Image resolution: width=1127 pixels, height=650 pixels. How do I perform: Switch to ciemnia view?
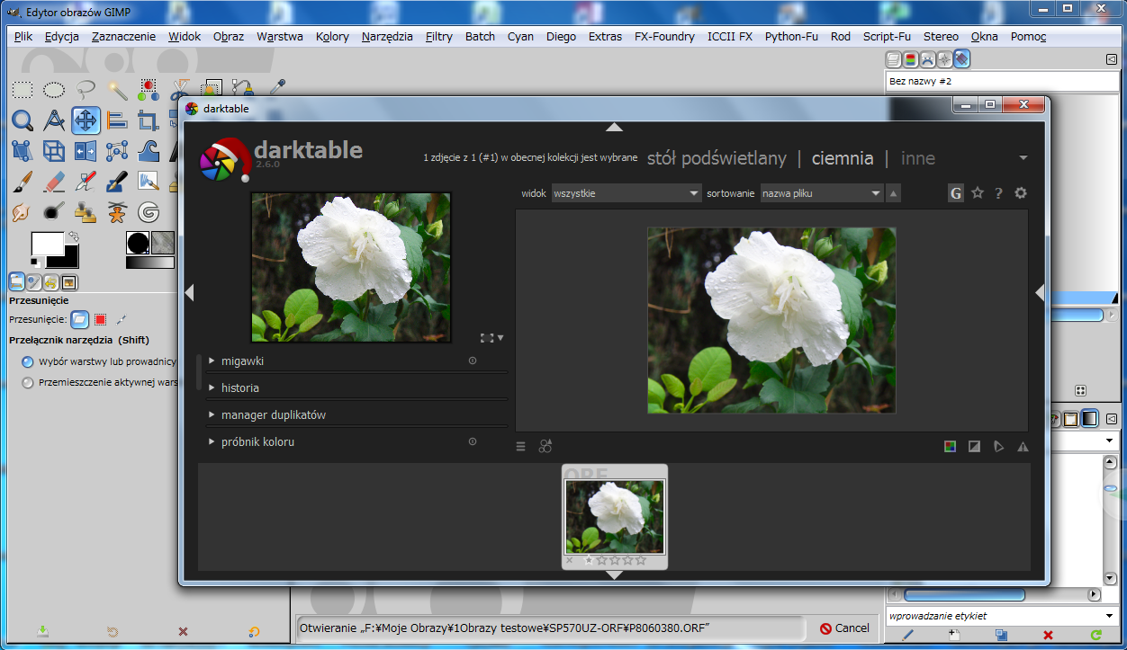(843, 158)
